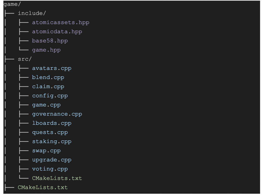
Task: Open game.hpp header file
Action: [46, 50]
